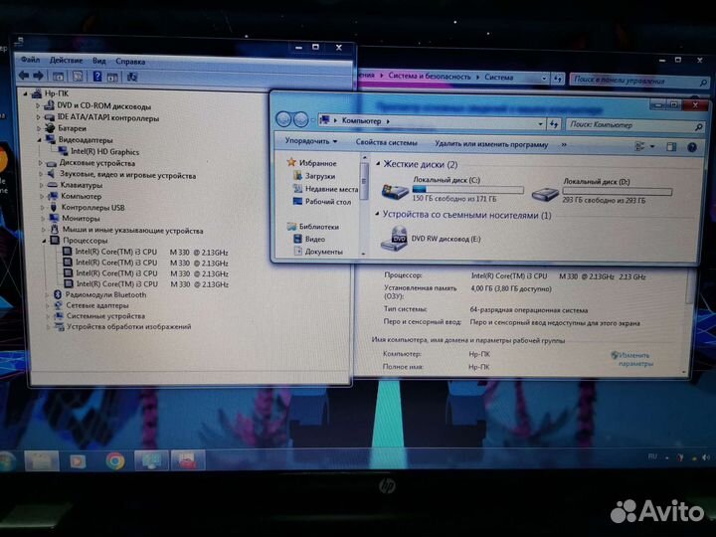Collapse the Hp-ПК root node
The width and height of the screenshot is (716, 537).
point(26,94)
